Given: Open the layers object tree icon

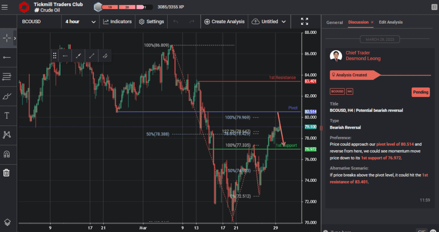Looking at the screenshot, I should [x=7, y=222].
